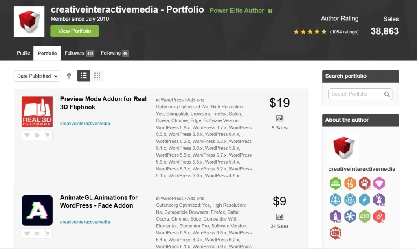Switch to grid view layout
The image size is (417, 249).
click(x=97, y=76)
